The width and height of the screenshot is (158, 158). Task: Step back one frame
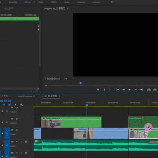[124, 90]
